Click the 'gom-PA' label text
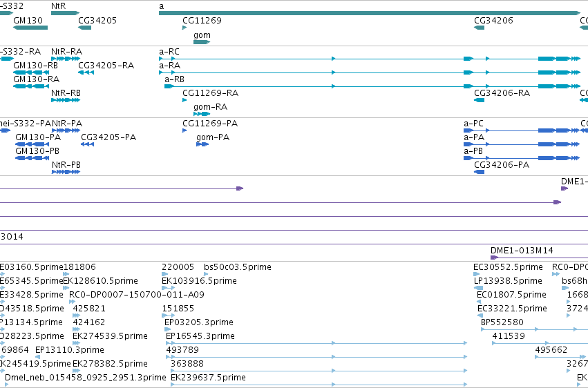Image resolution: width=588 pixels, height=388 pixels. point(213,137)
